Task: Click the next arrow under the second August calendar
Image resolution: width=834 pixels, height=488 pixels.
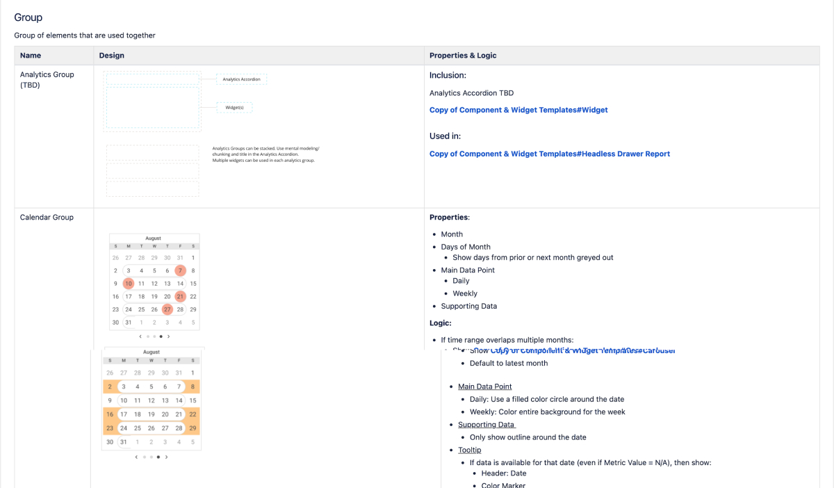Action: click(x=166, y=457)
